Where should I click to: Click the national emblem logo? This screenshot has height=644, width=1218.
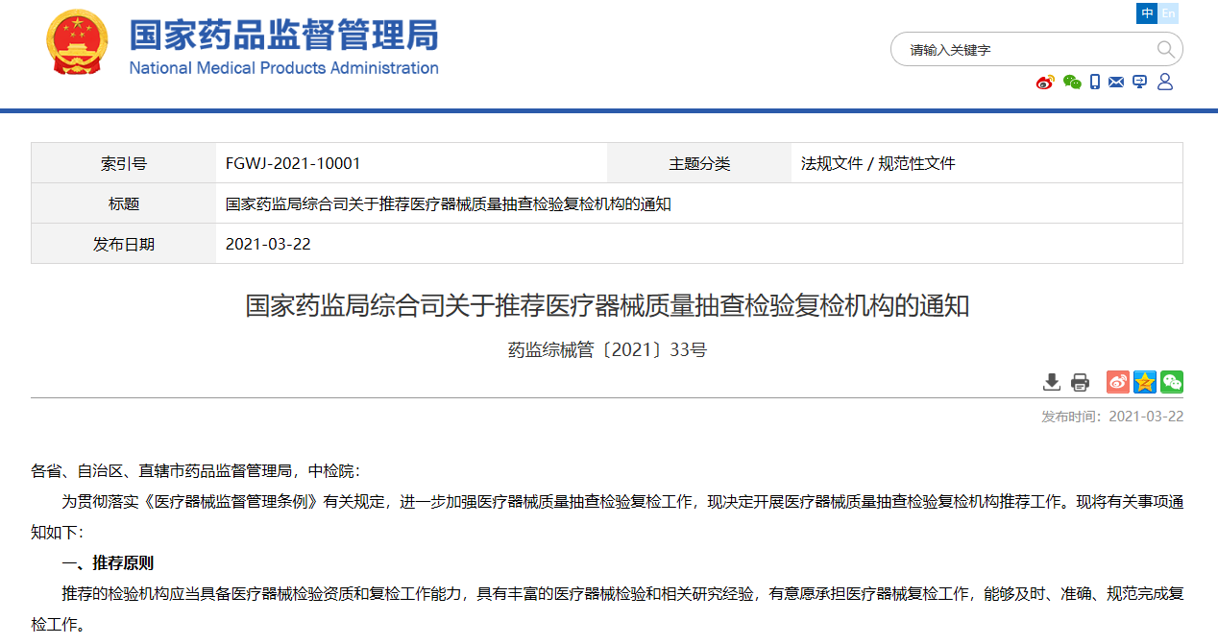[x=79, y=42]
